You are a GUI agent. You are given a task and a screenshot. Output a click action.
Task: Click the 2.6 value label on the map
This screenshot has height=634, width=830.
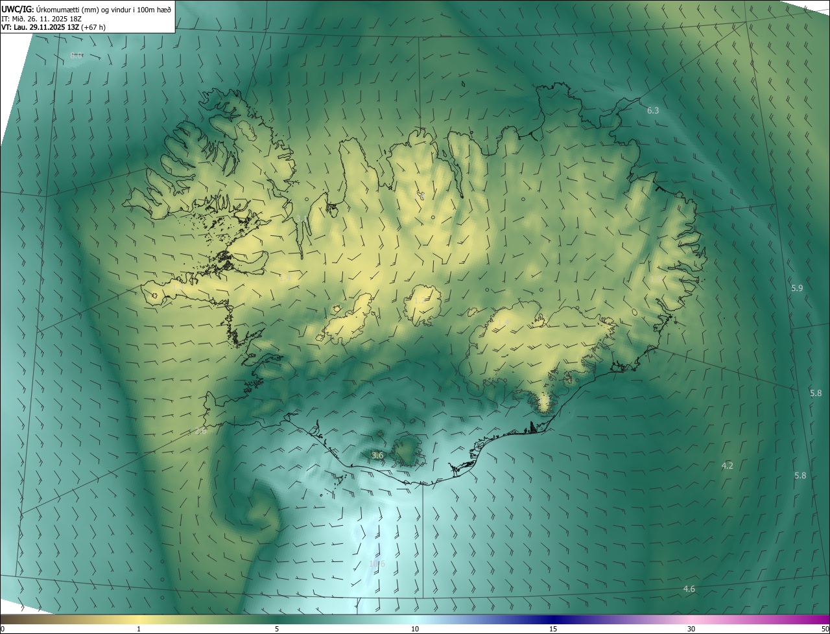(x=201, y=430)
